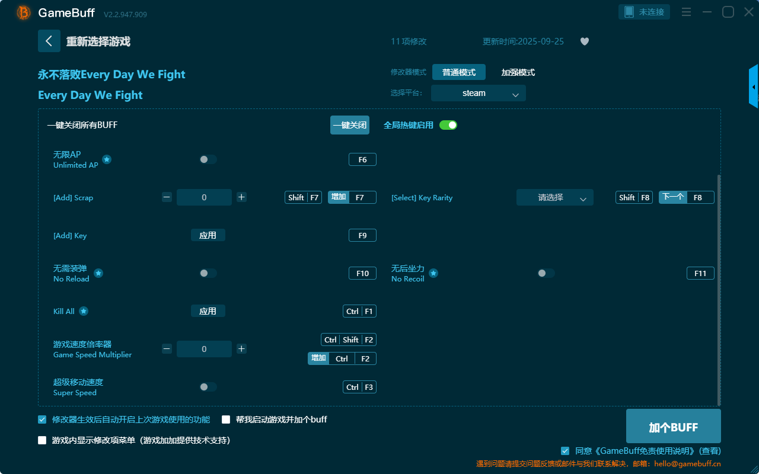Click version V2.2.947.909 text

(125, 14)
